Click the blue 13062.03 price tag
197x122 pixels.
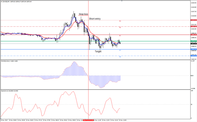point(193,49)
